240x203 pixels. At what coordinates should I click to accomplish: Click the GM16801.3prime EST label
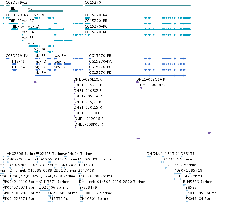click(x=94, y=199)
